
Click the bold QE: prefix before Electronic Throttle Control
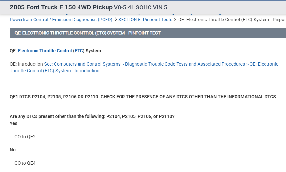(13, 51)
